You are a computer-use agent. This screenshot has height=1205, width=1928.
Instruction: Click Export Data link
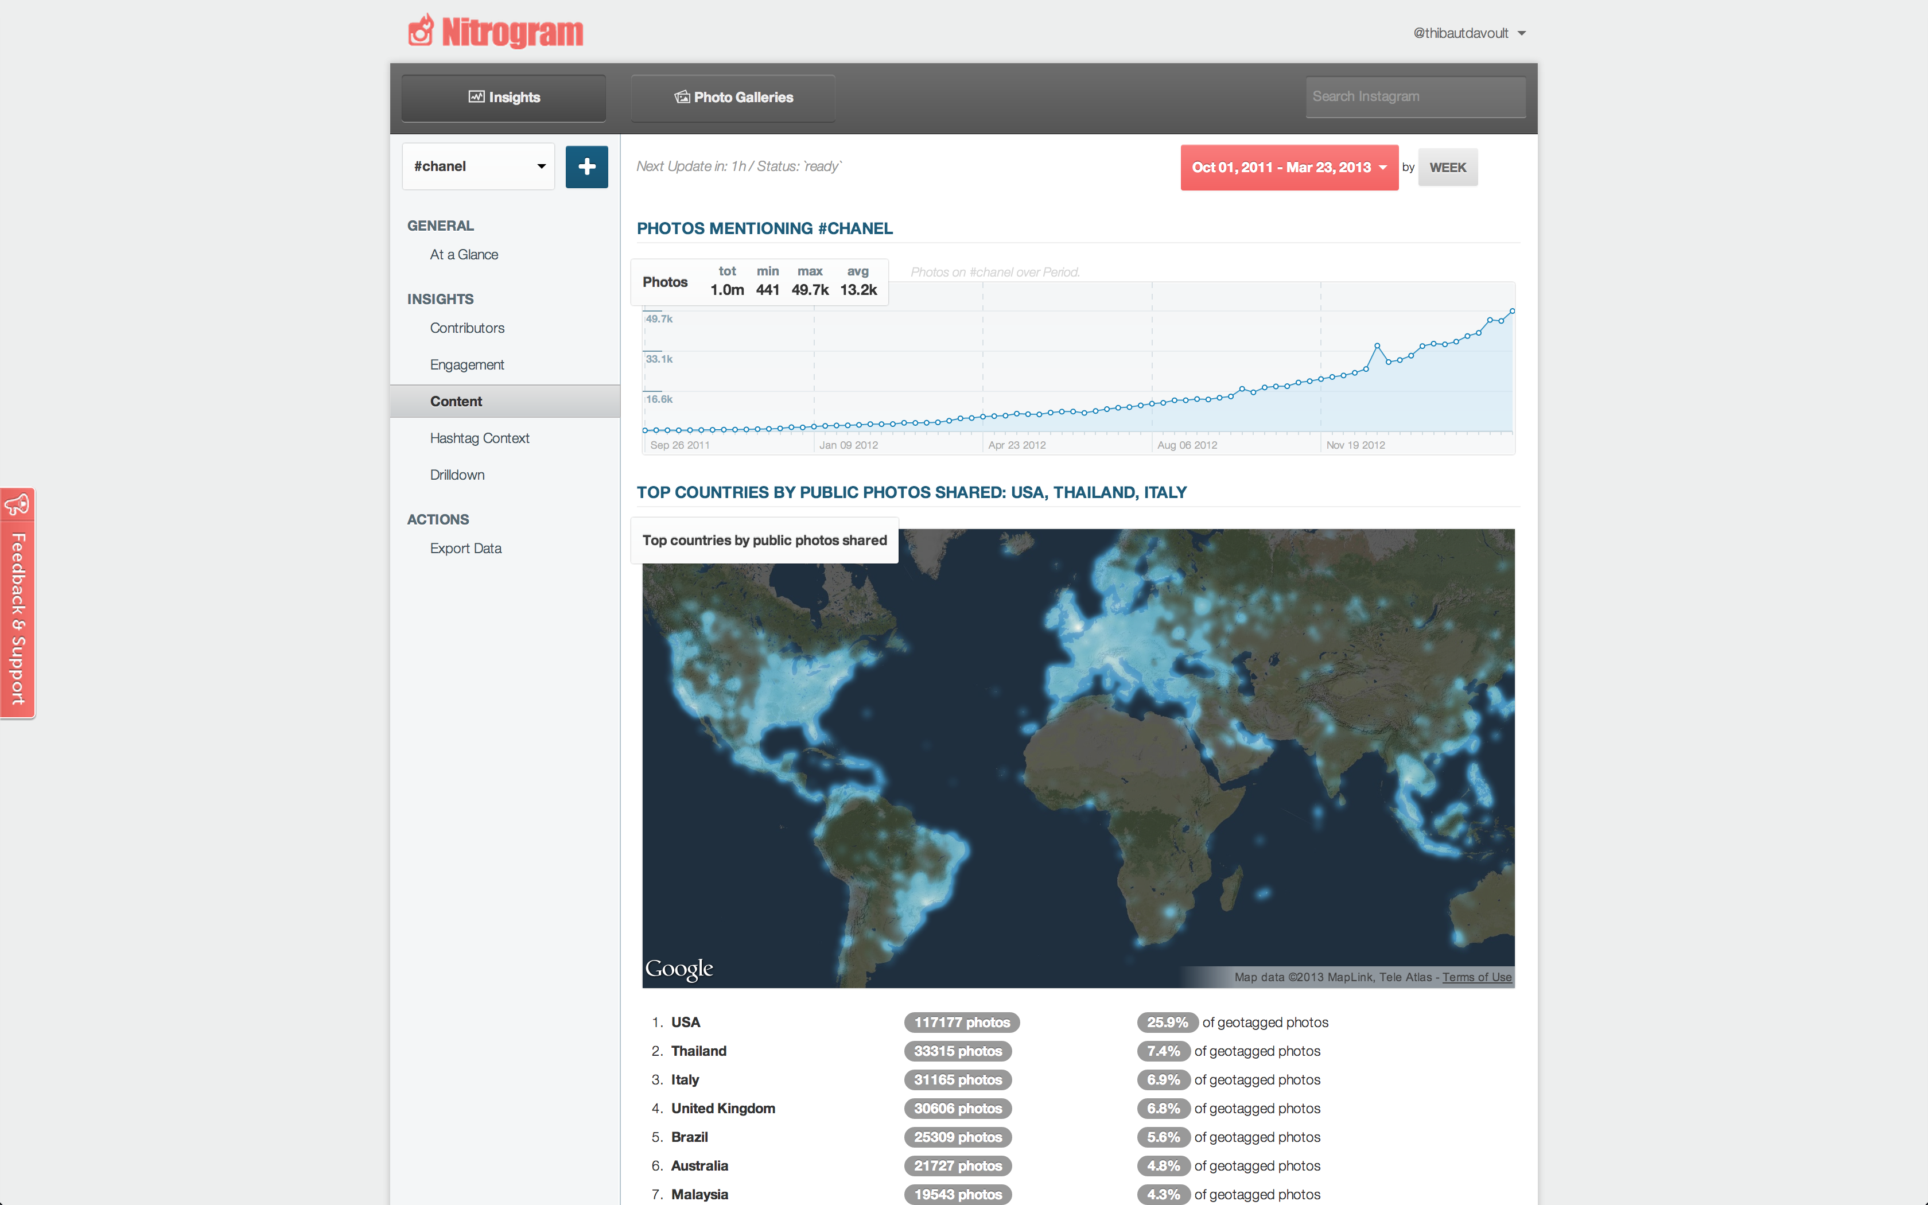point(465,547)
